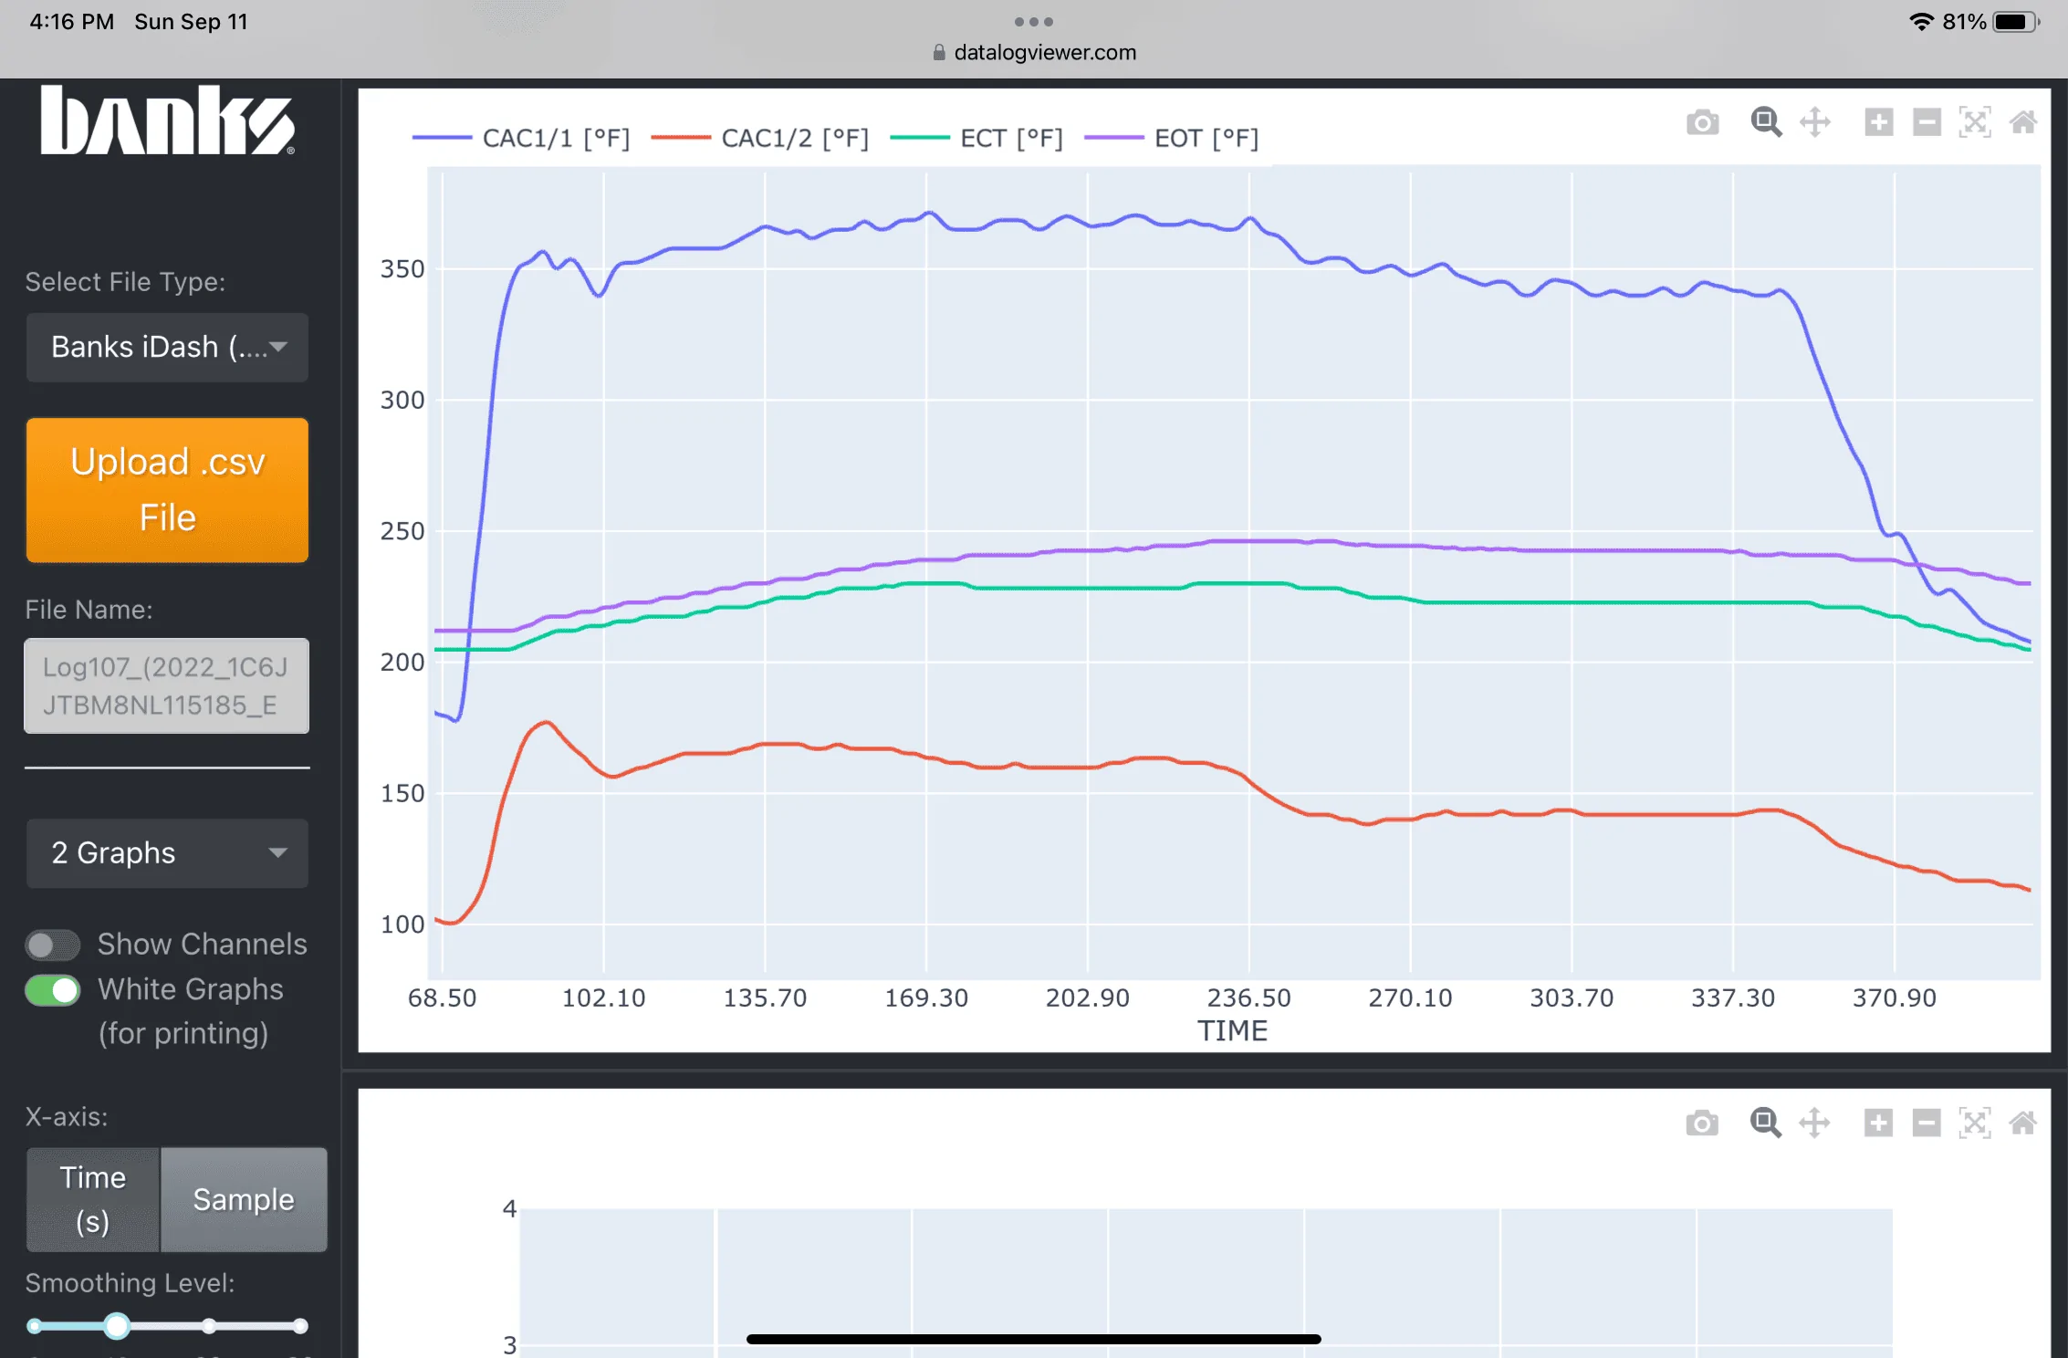Reset top graph axes with home icon
Viewport: 2068px width, 1358px height.
click(2023, 122)
